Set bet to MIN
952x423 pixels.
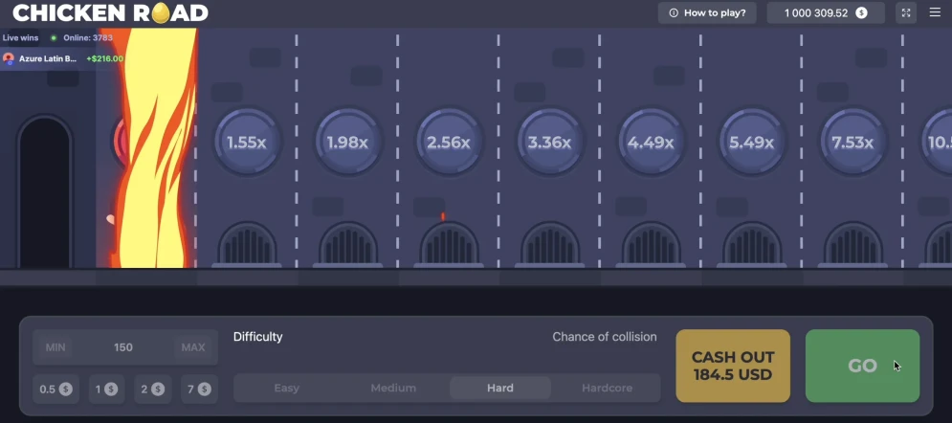(x=55, y=347)
